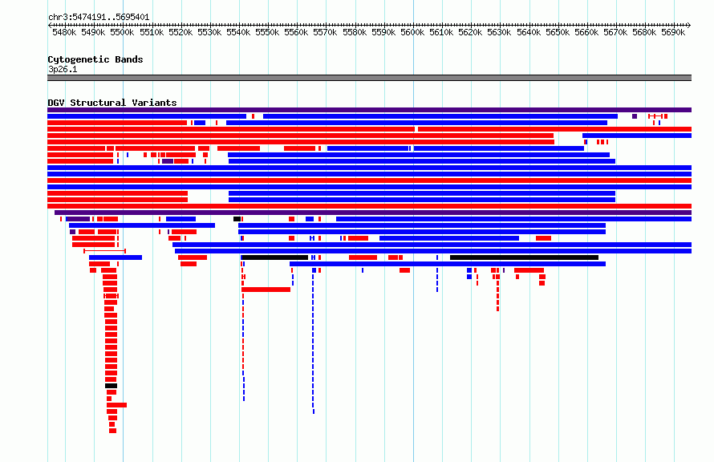Select the long dashed blue vertical variant near 5565k
This screenshot has height=462, width=714.
(313, 342)
